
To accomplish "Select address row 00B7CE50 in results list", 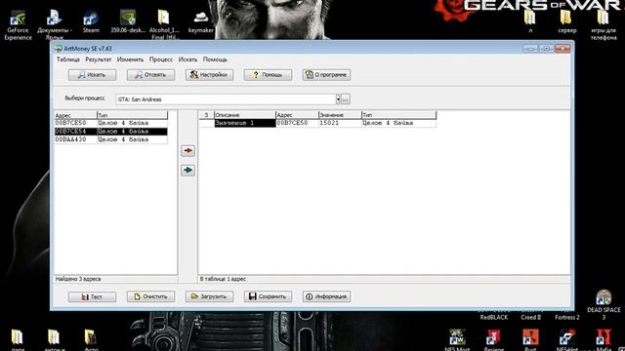I will click(111, 124).
